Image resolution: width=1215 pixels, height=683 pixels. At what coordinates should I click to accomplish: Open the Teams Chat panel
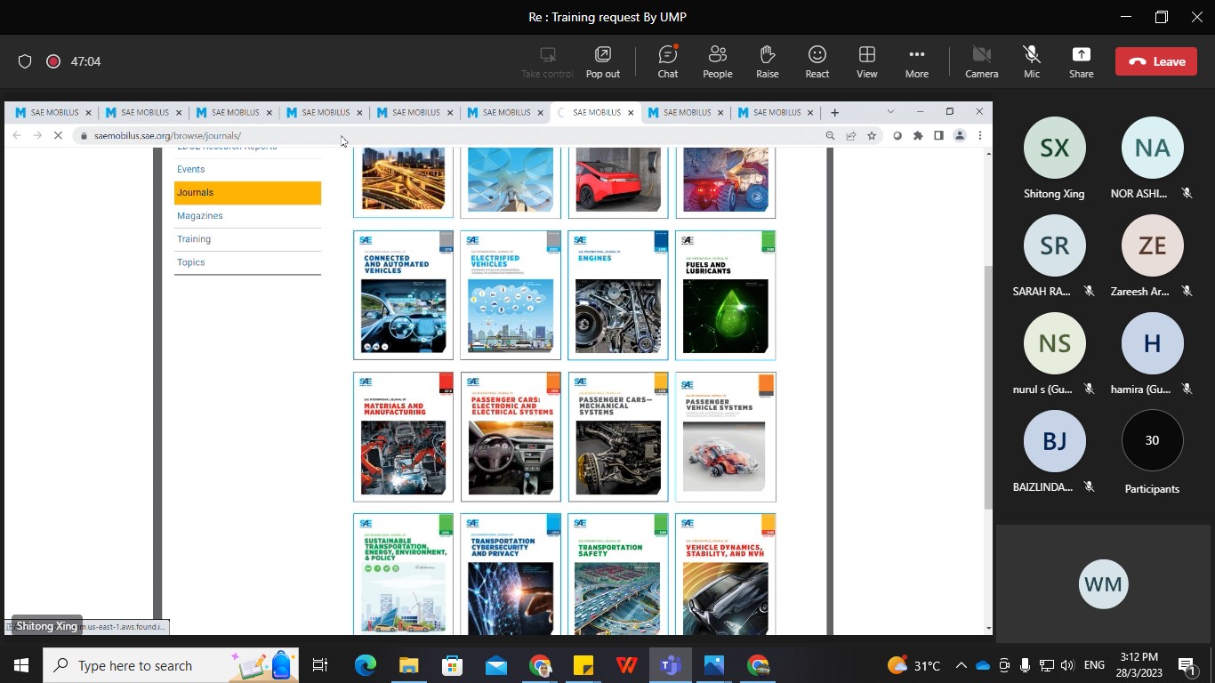667,61
